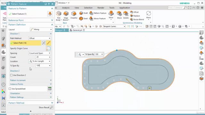Click More in Synchronous Modeling group
The width and height of the screenshot is (205, 115).
[x=148, y=15]
